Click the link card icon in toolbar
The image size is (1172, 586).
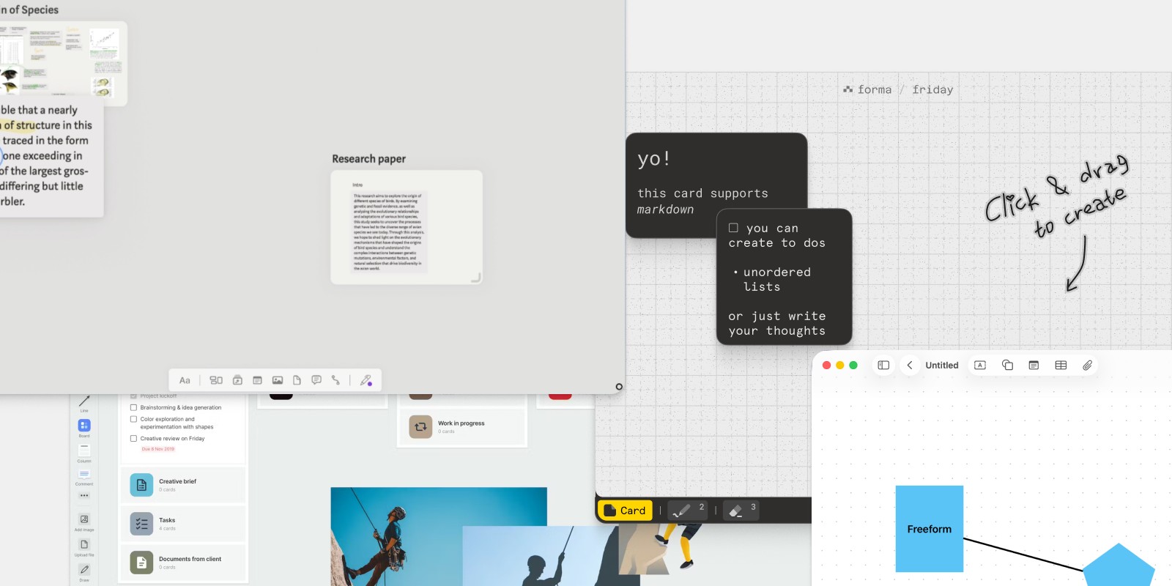pos(237,380)
